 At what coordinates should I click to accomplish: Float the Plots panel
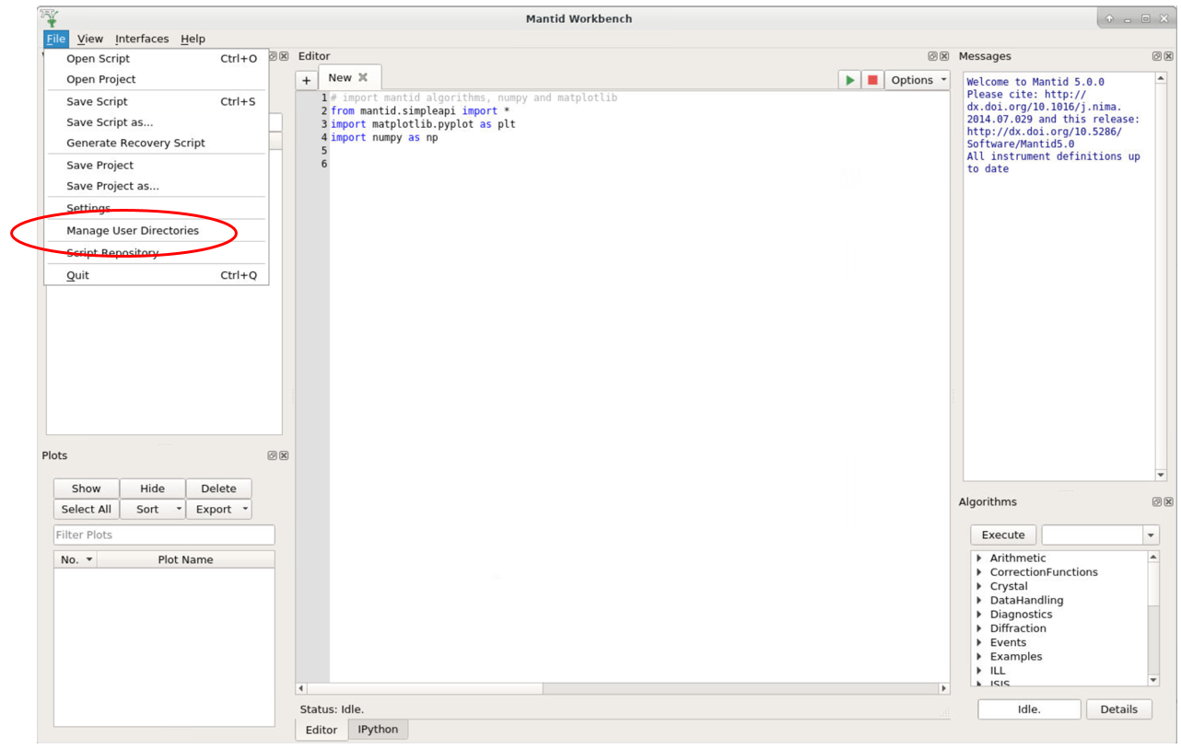click(272, 455)
